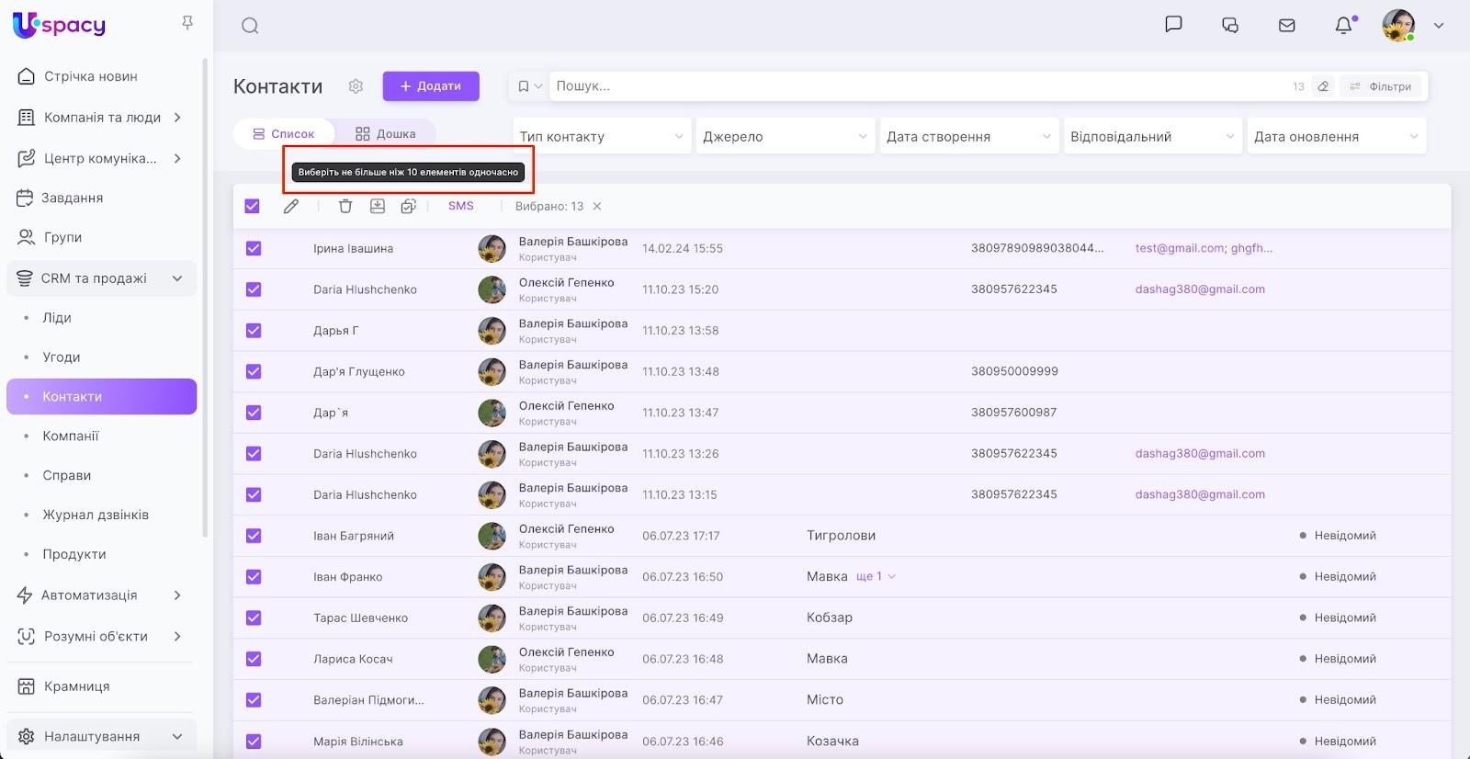This screenshot has height=759, width=1470.
Task: Click the Додати button
Action: [431, 86]
